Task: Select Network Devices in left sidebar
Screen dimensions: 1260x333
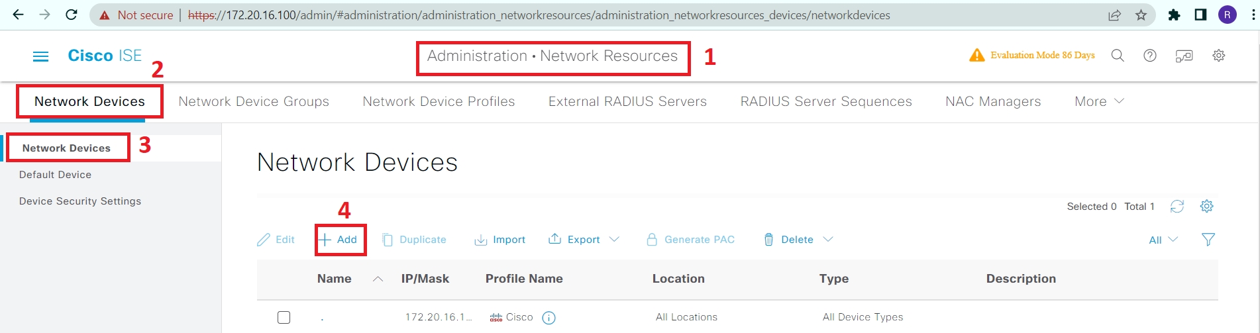Action: [66, 148]
